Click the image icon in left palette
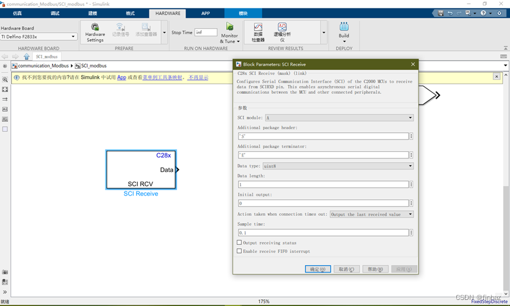 [5, 119]
